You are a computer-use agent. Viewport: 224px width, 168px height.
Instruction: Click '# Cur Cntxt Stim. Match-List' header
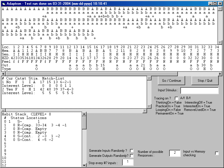pos(33,78)
